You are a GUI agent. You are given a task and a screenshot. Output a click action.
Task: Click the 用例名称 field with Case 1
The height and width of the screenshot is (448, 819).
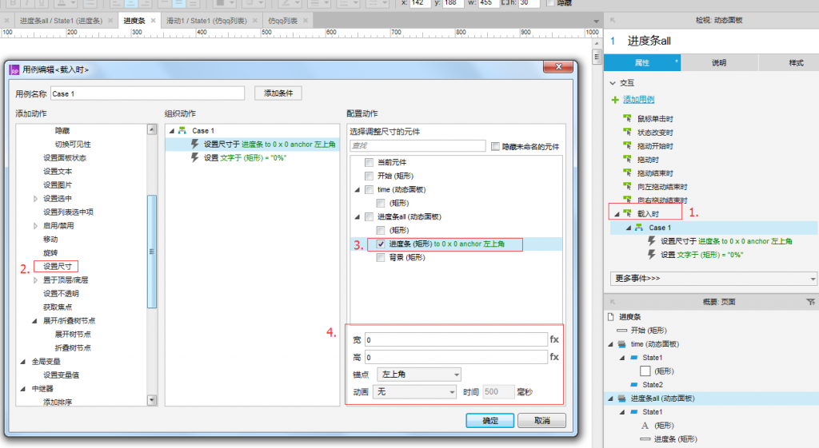click(147, 94)
